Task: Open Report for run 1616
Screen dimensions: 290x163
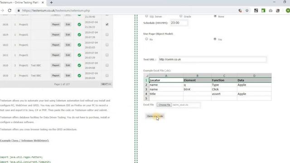Action: click(56, 24)
